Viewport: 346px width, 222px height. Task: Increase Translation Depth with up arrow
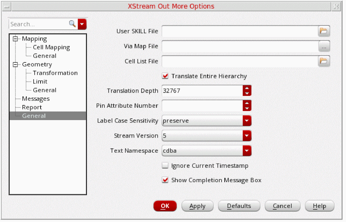click(x=247, y=88)
